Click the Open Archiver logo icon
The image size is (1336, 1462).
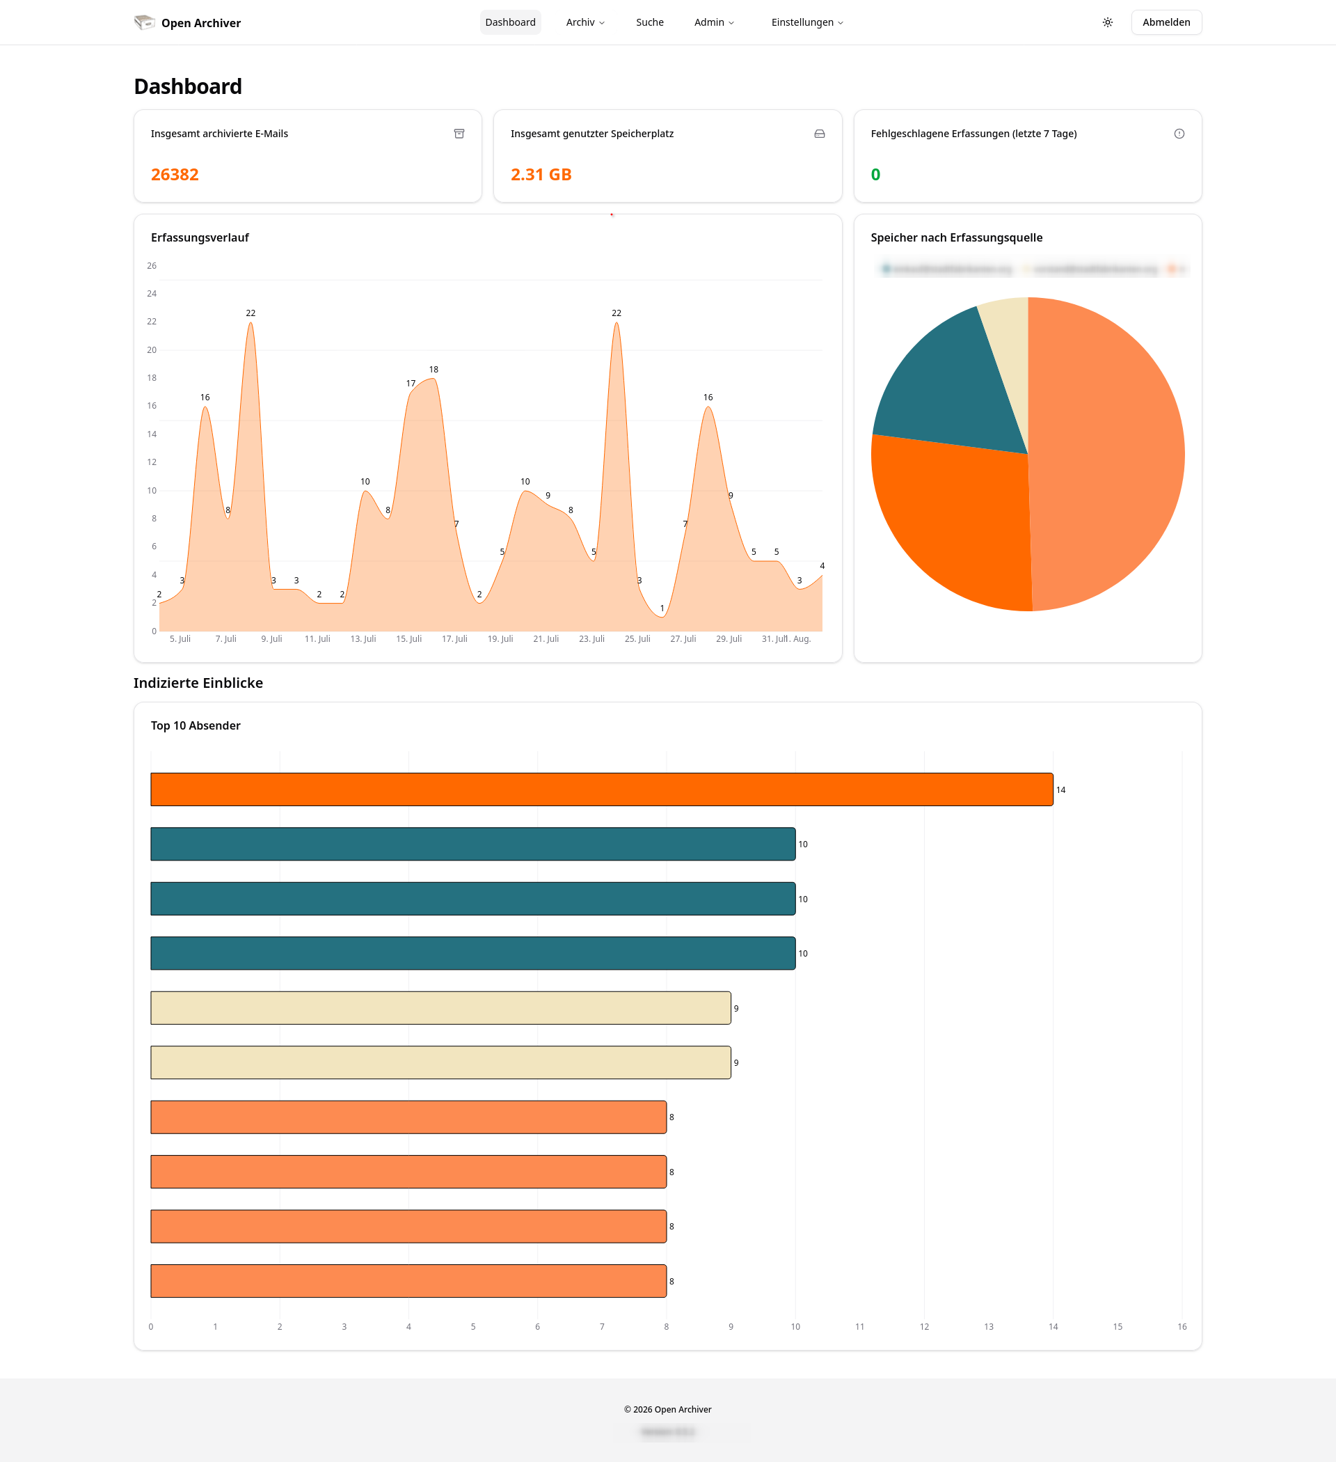pyautogui.click(x=144, y=22)
